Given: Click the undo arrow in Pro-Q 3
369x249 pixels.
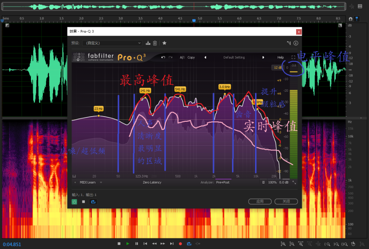Looking at the screenshot, I should coord(163,57).
